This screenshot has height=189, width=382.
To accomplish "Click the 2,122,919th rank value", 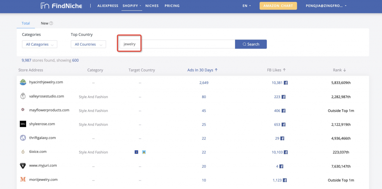I will point(341,125).
